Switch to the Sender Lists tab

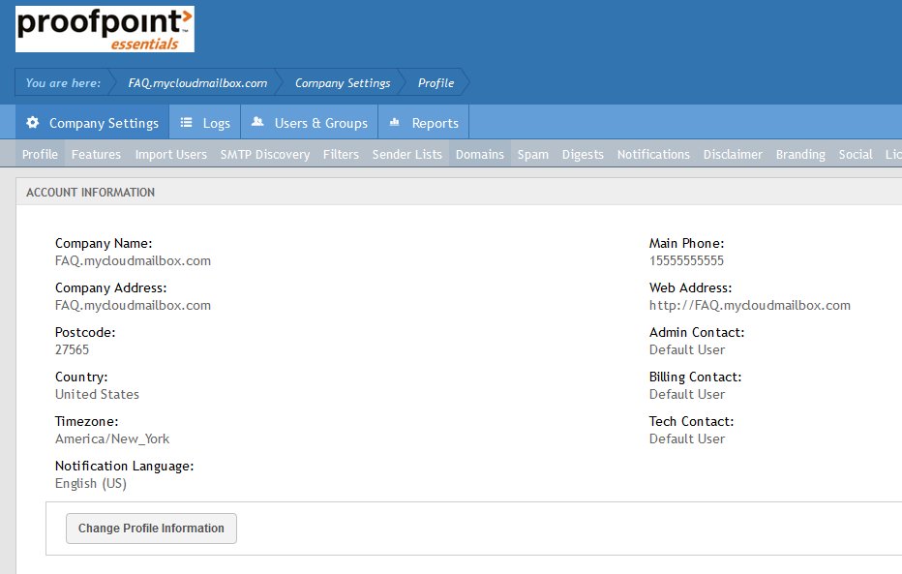tap(407, 153)
